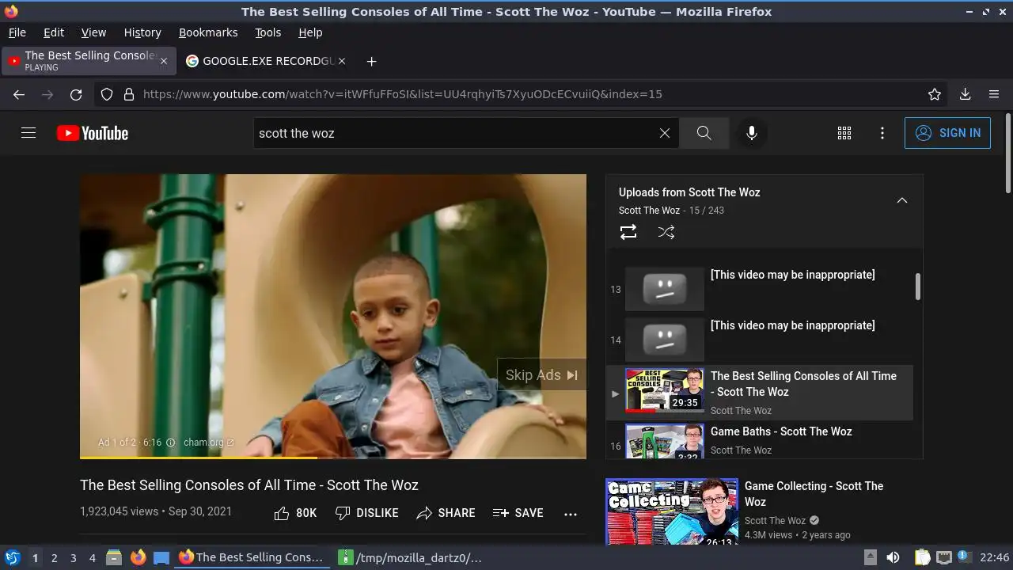This screenshot has width=1013, height=570.
Task: Switch to workspace 2
Action: [x=54, y=558]
